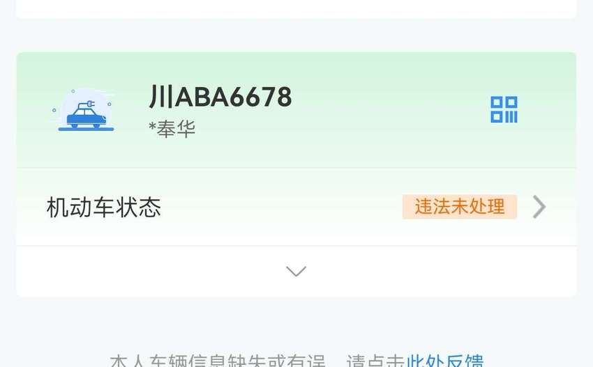The width and height of the screenshot is (593, 367).
Task: Expand the vehicle card's hidden details row
Action: (x=296, y=271)
